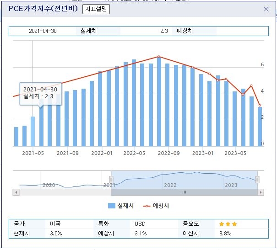
Task: Click the 2023-05 x-axis label
Action: pos(235,153)
